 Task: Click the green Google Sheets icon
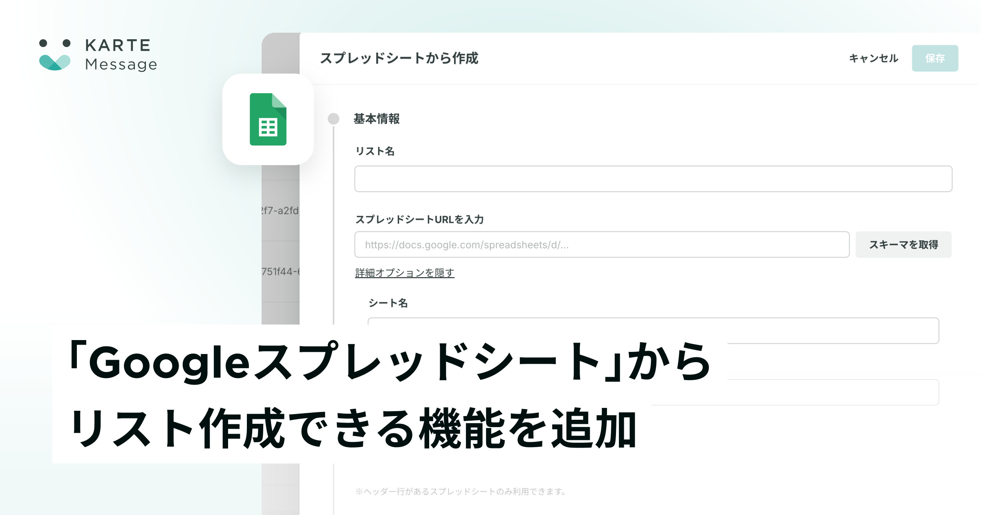coord(268,119)
